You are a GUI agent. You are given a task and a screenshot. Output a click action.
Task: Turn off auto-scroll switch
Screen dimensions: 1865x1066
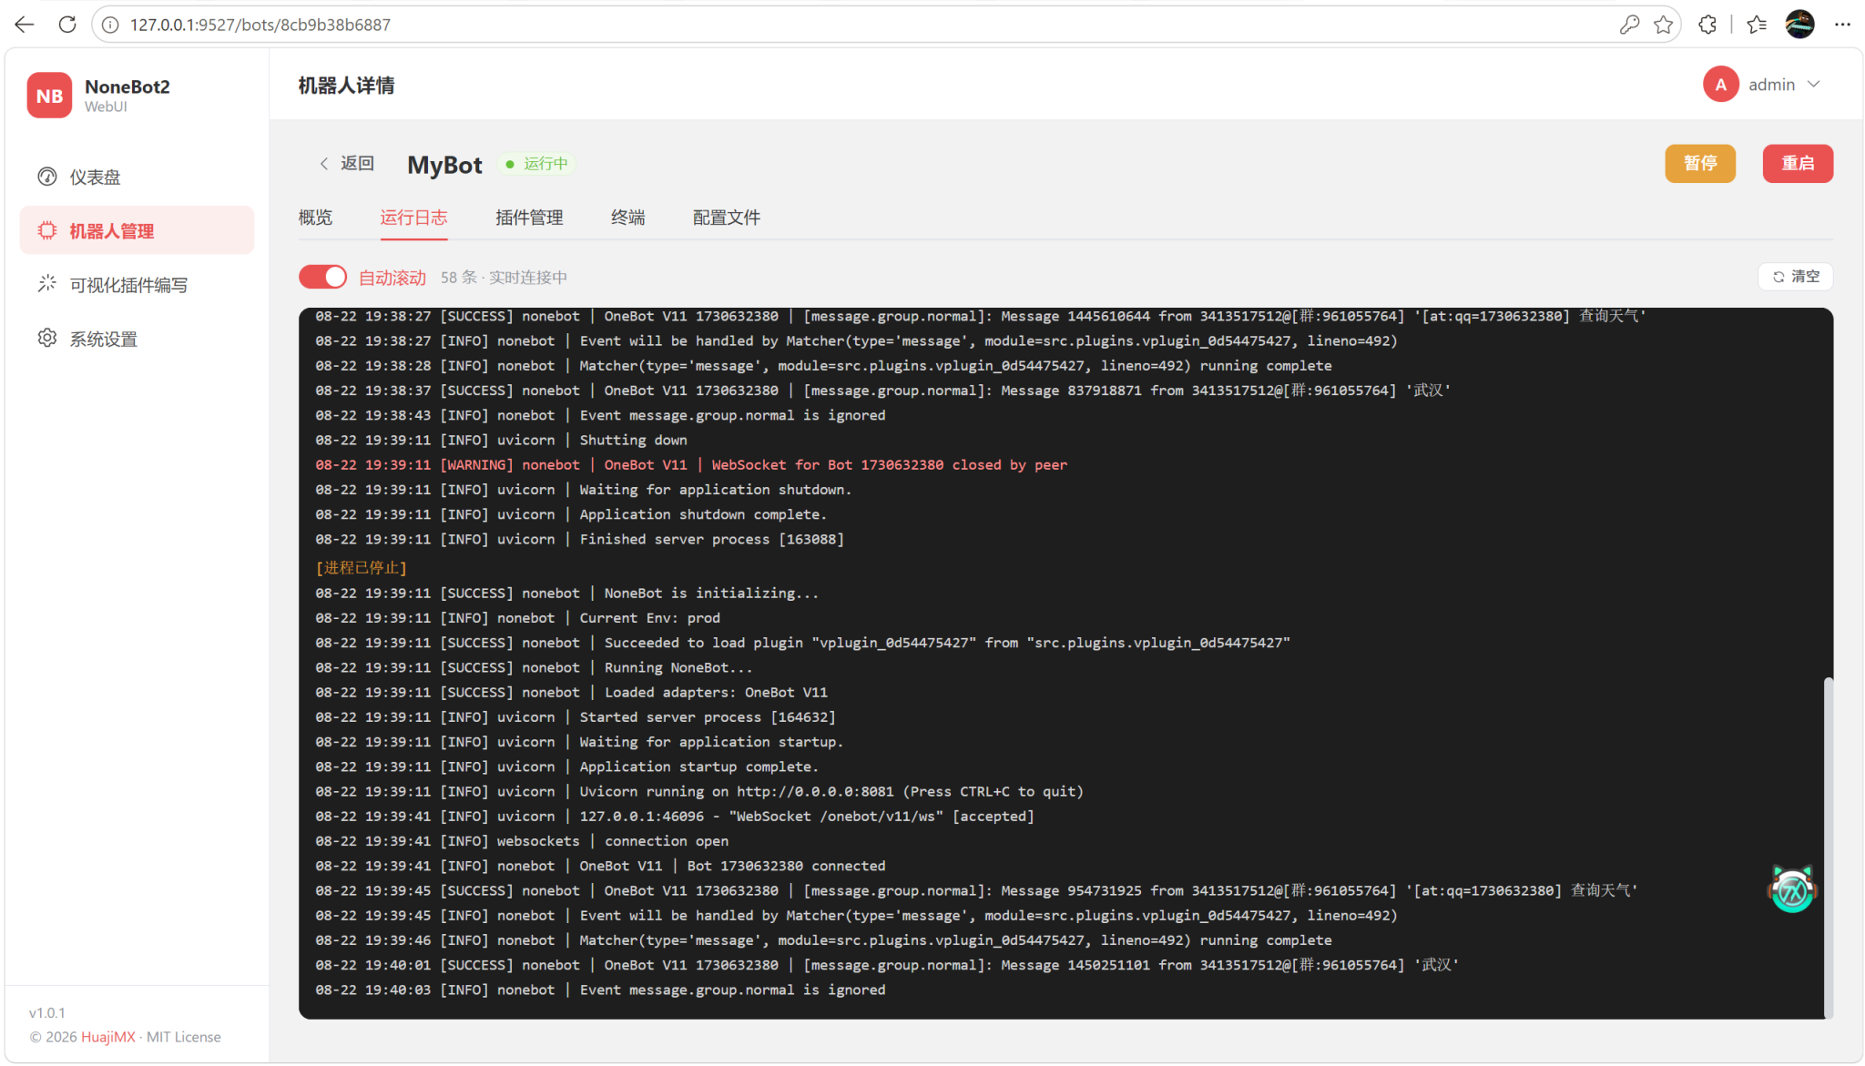(322, 277)
